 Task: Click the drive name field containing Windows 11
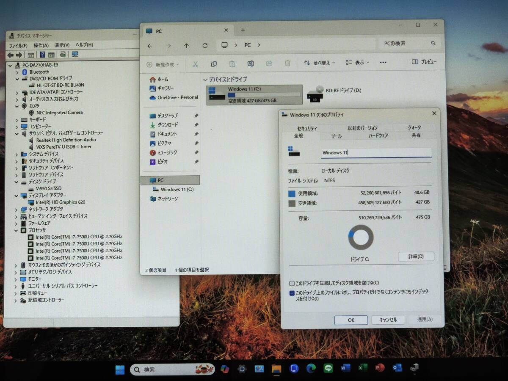tap(376, 153)
